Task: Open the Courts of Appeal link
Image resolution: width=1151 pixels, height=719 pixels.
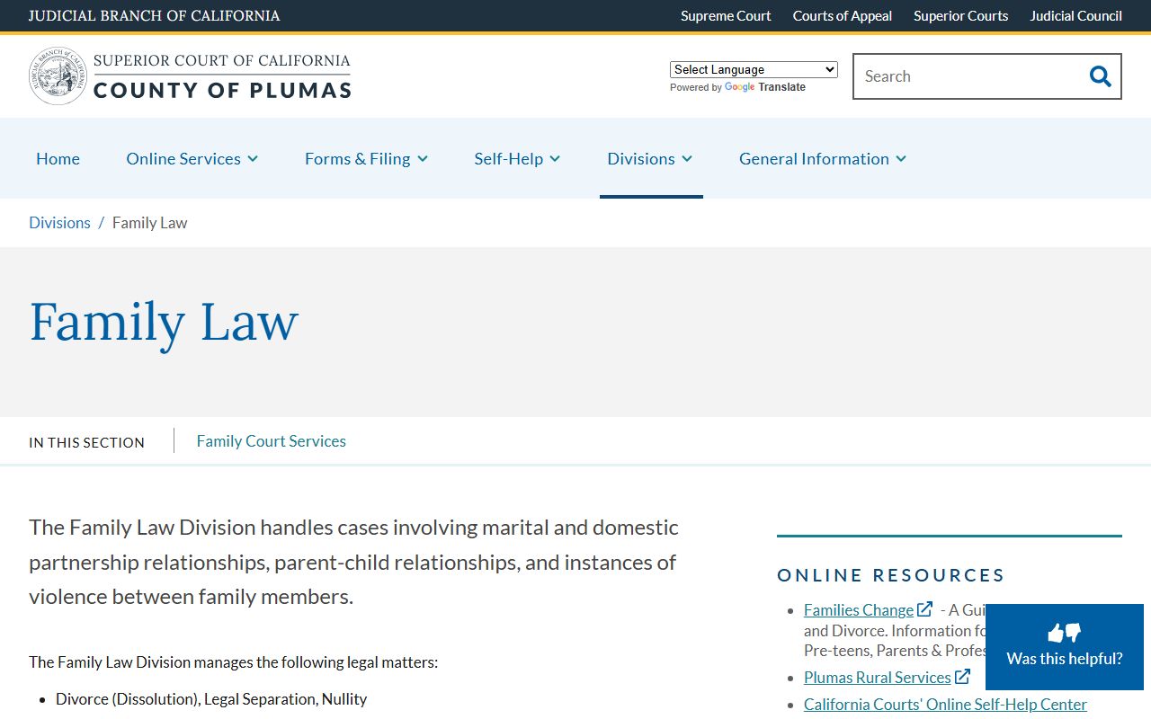Action: [x=843, y=15]
